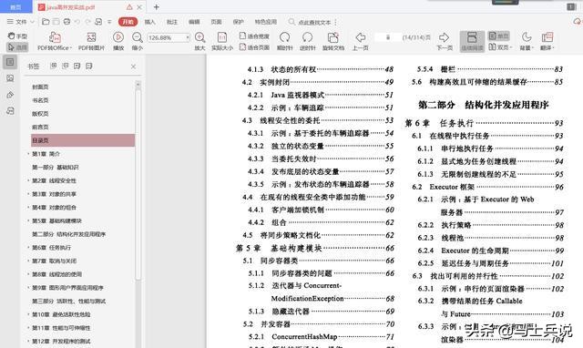Add a new document tab with plus
The height and width of the screenshot is (348, 583).
(x=156, y=7)
